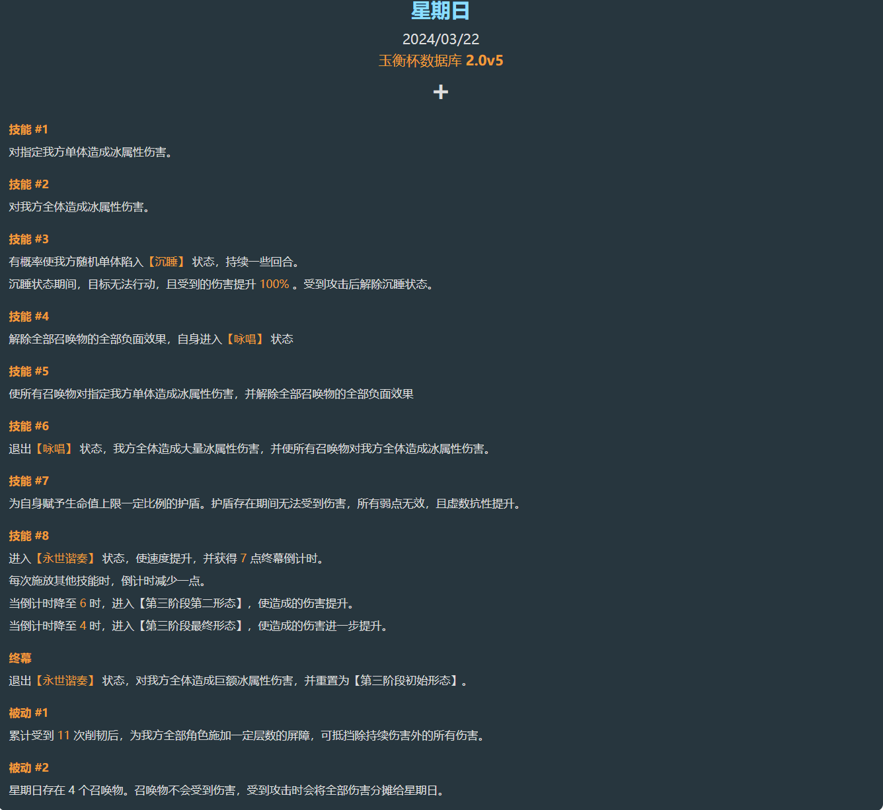Click the 对我方全体造成冰属性伤害 text

(x=81, y=207)
